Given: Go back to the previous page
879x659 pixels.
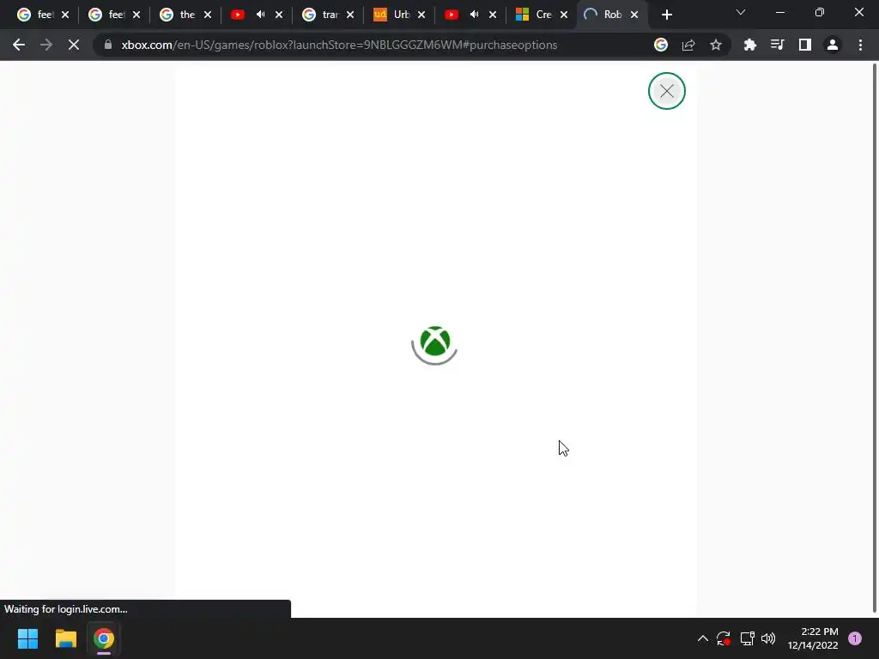Looking at the screenshot, I should (19, 45).
